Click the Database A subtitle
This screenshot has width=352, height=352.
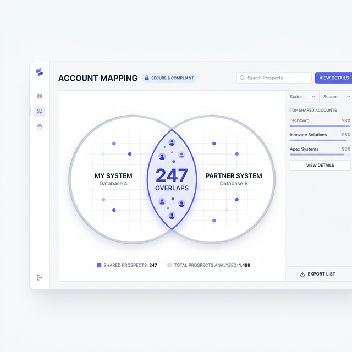113,183
